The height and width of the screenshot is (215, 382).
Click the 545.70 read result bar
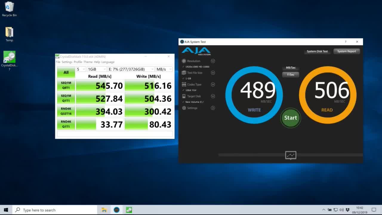pyautogui.click(x=100, y=85)
